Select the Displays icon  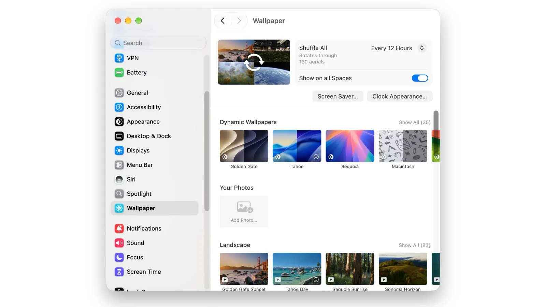(x=119, y=150)
